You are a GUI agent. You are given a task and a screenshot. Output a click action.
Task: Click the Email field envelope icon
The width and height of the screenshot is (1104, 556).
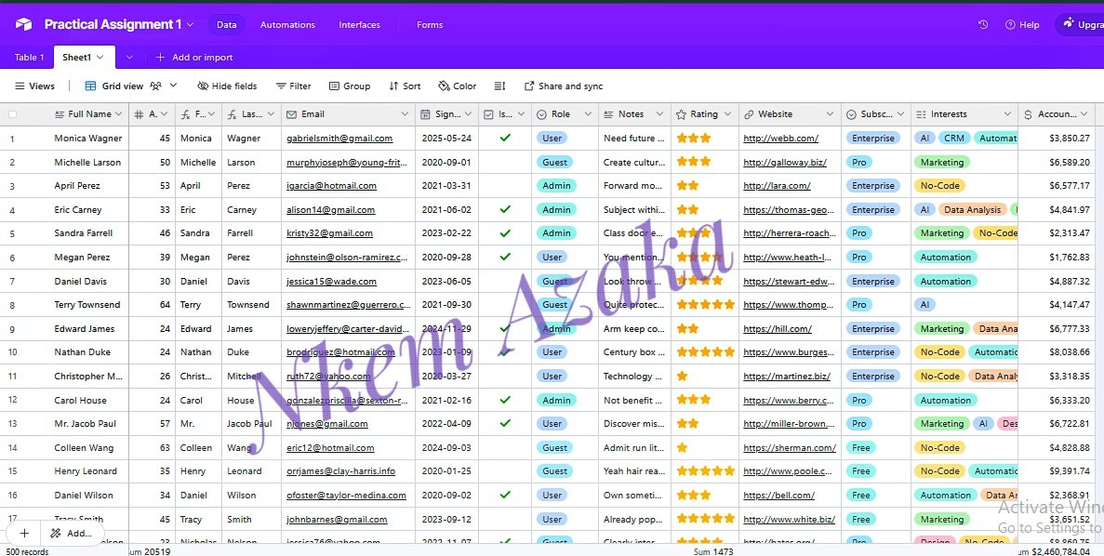click(291, 114)
